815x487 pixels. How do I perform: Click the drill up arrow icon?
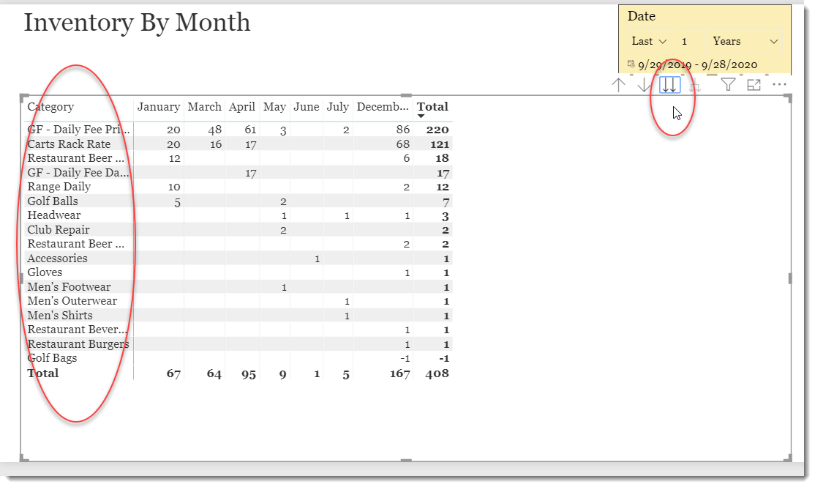click(x=618, y=84)
